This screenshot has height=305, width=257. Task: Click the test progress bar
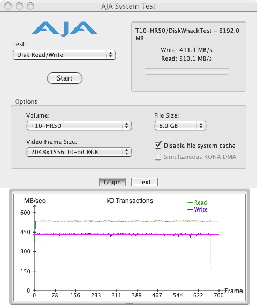187,71
